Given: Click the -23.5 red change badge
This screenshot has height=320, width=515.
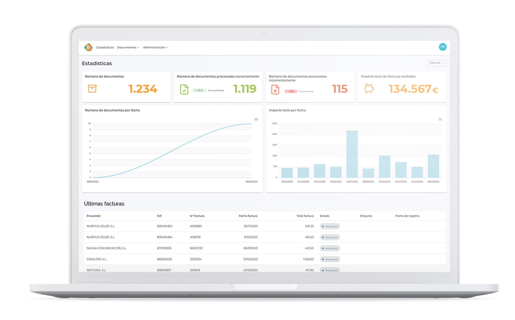Looking at the screenshot, I should [291, 91].
